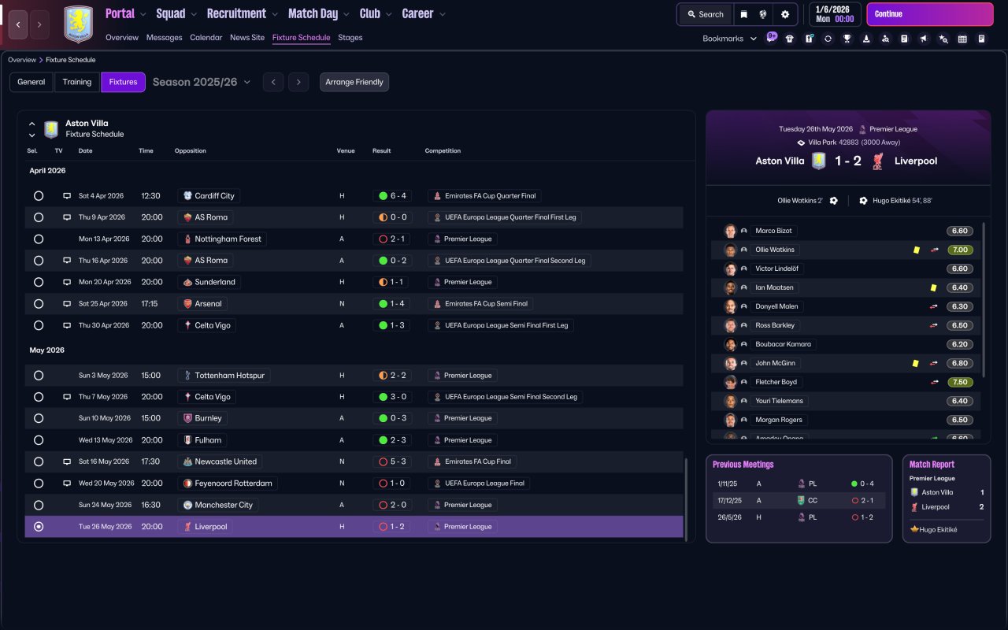Select the radio button for AS Roma 9 Apr fixture
The height and width of the screenshot is (630, 1008).
point(39,217)
